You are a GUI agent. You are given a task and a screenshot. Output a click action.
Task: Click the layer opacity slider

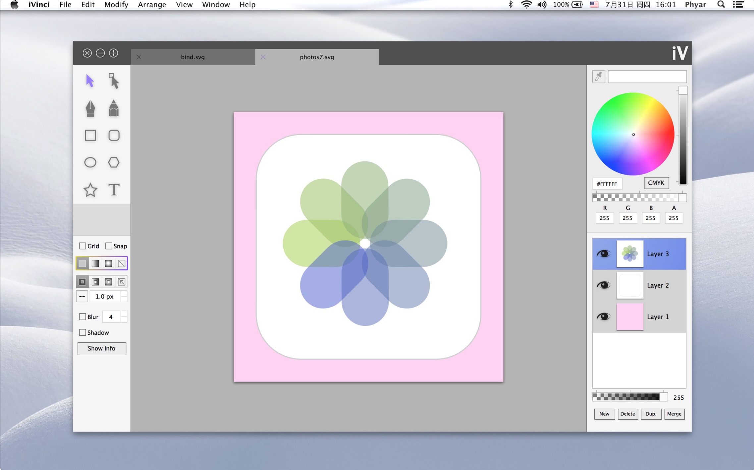629,397
